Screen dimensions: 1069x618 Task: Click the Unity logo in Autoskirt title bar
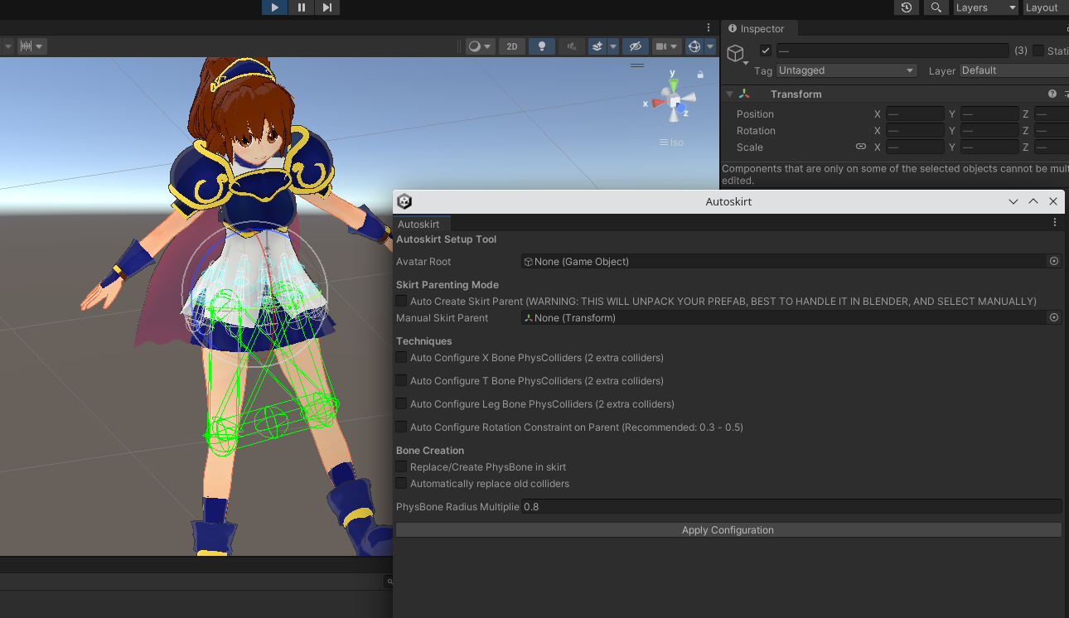coord(404,201)
